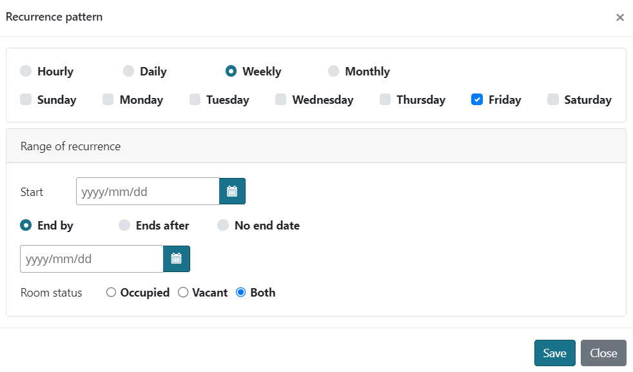Choose the Monthly recurrence pattern
633x372 pixels.
coord(333,71)
